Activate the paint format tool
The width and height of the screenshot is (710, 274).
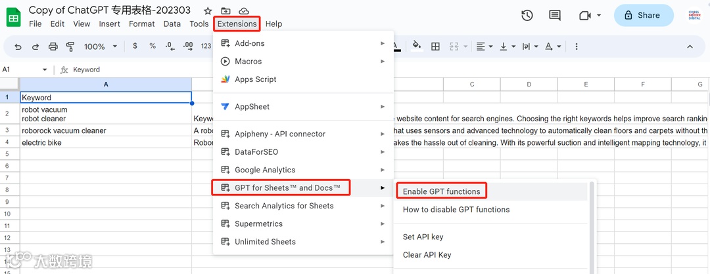click(70, 47)
